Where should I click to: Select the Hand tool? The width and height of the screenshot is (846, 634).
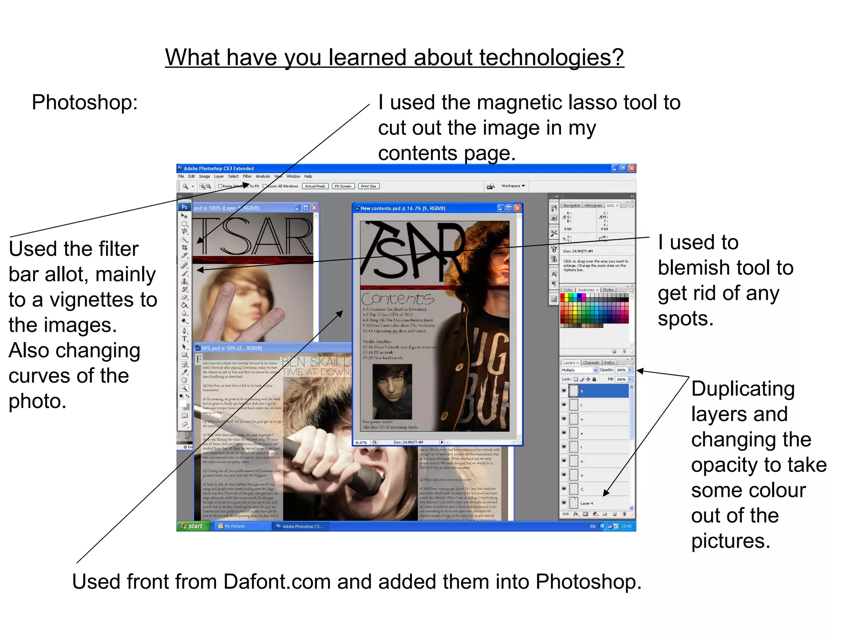pyautogui.click(x=184, y=380)
